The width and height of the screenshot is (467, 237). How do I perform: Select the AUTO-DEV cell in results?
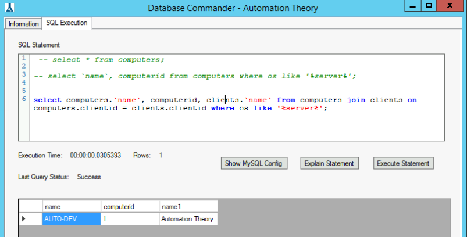click(x=71, y=219)
